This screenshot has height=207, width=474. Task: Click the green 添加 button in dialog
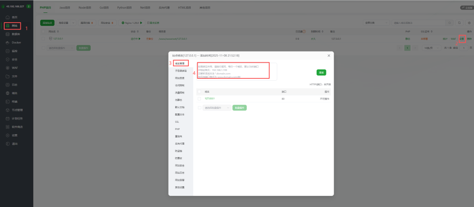pyautogui.click(x=321, y=72)
